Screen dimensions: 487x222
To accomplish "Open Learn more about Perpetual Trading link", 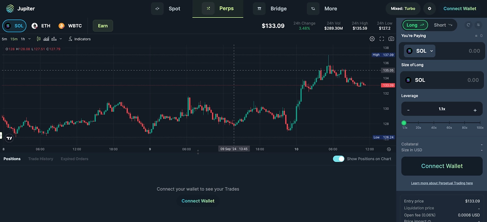I will tap(442, 183).
